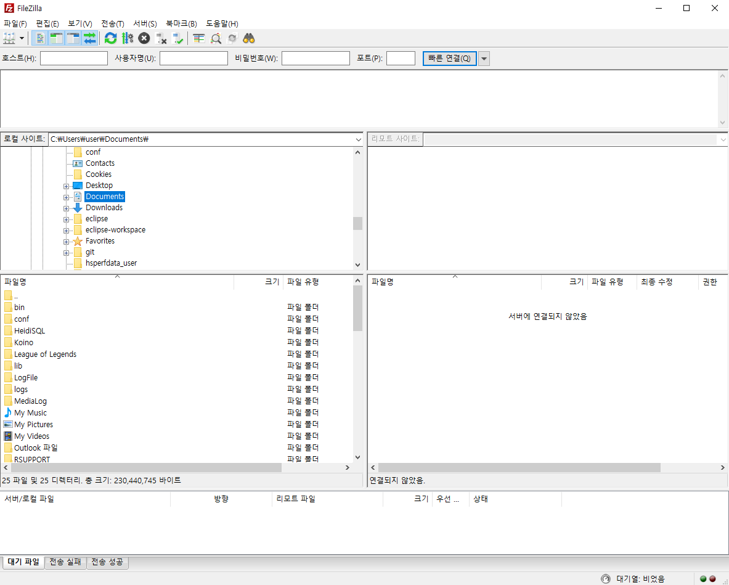Disconnect from server icon

[x=161, y=38]
